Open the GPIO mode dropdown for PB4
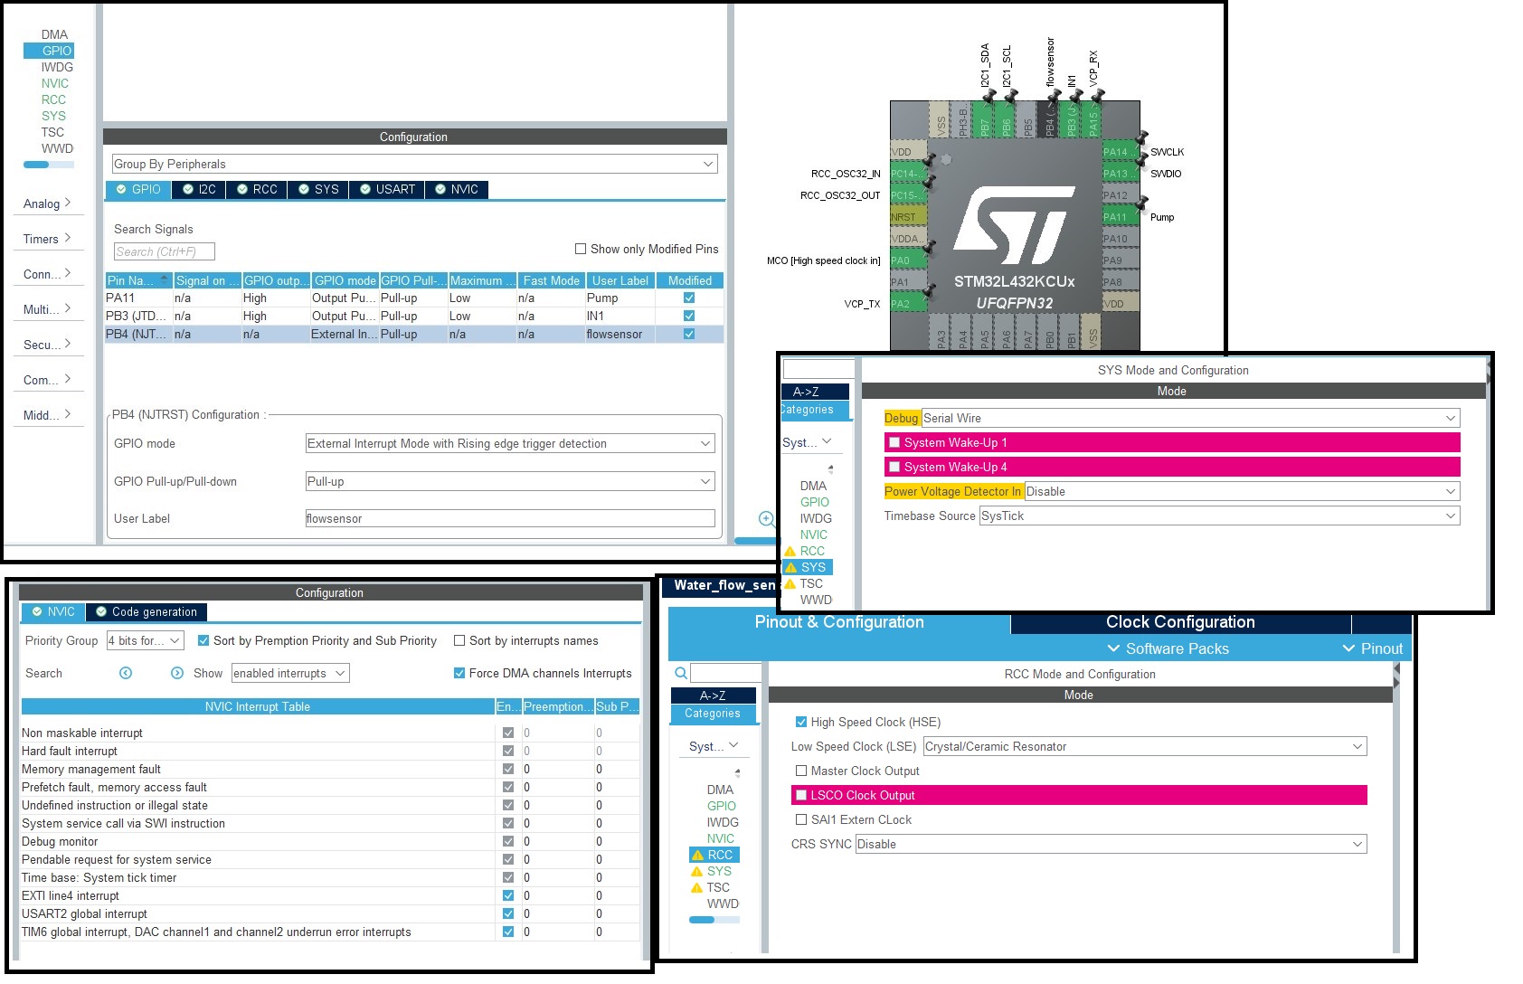Screen dimensions: 1523x984 pos(510,443)
